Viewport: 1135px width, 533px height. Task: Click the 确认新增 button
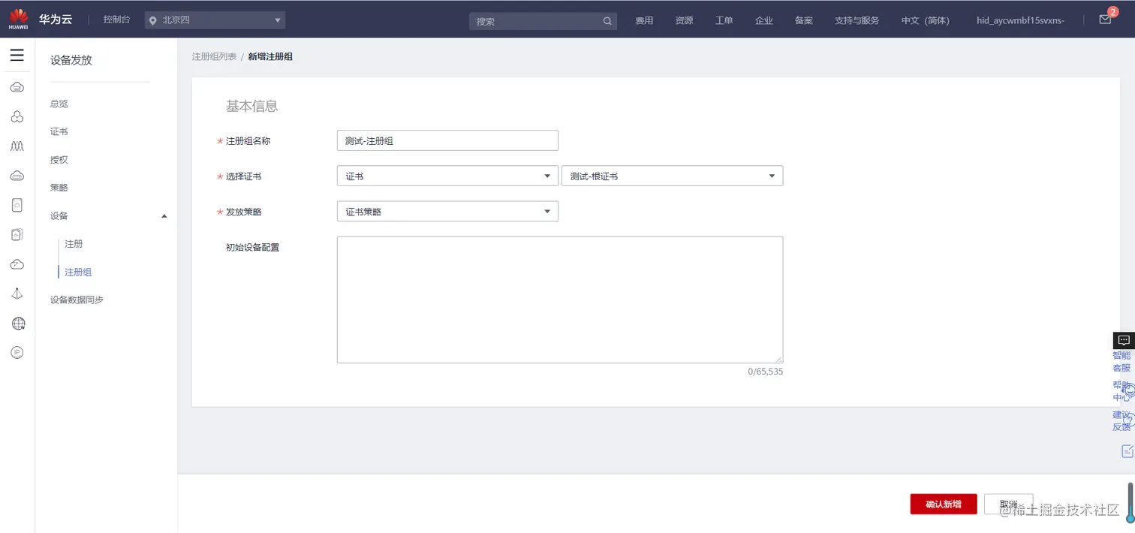tap(944, 504)
